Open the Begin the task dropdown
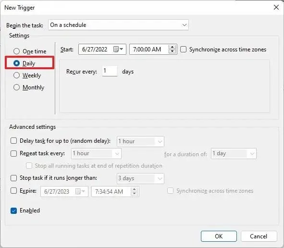The height and width of the screenshot is (248, 284). click(119, 25)
